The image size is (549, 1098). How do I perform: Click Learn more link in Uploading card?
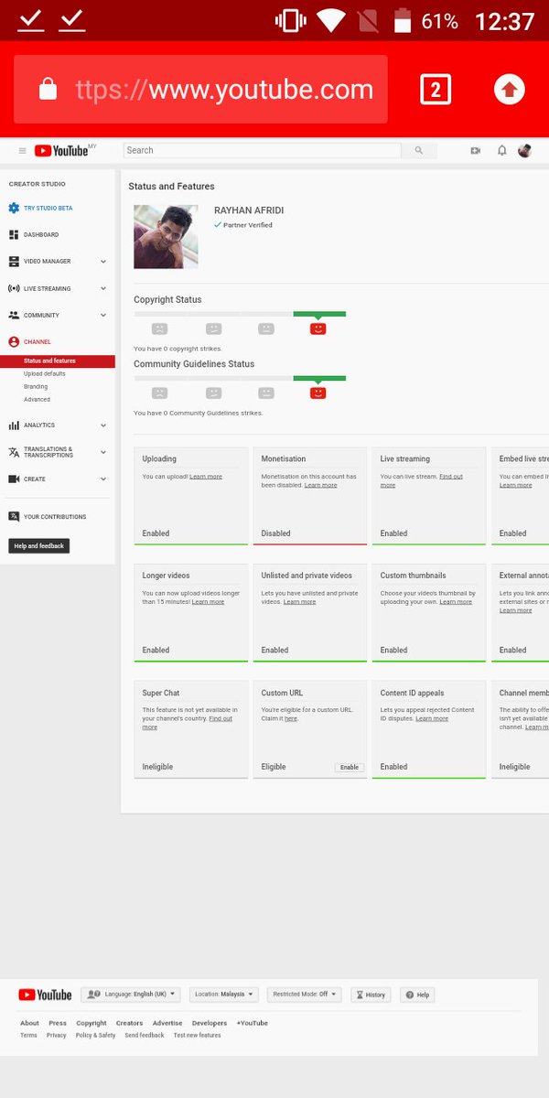click(x=206, y=477)
